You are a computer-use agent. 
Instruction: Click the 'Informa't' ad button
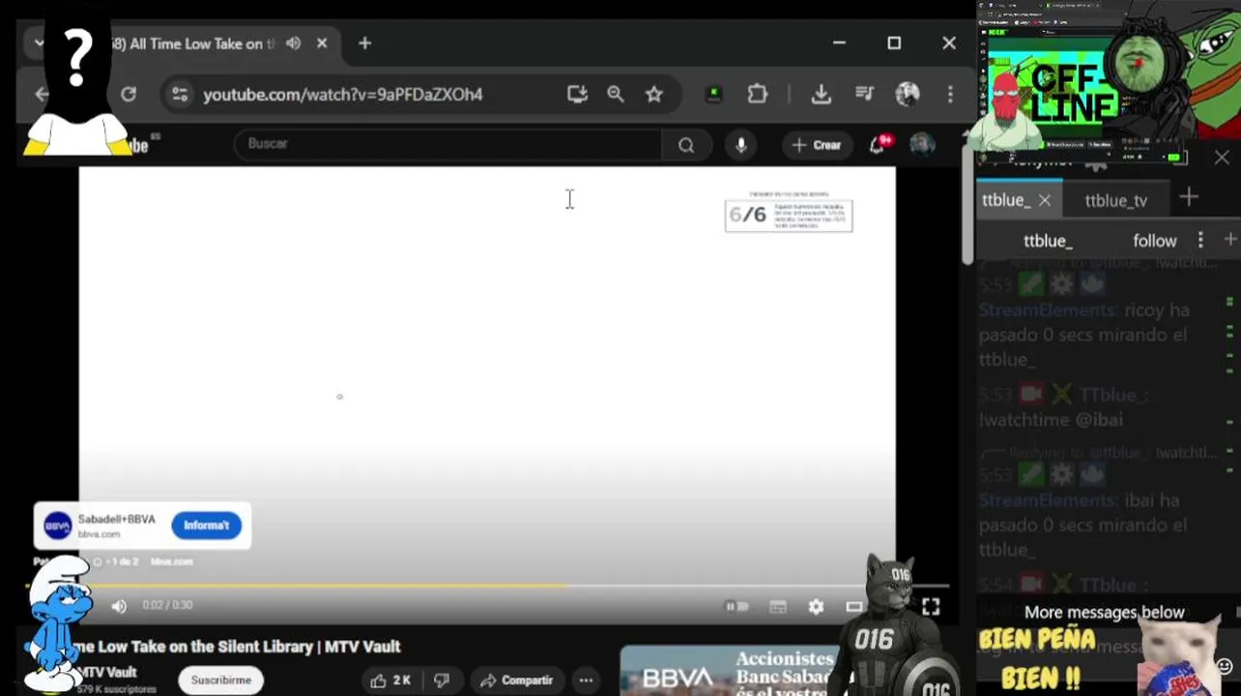coord(206,525)
